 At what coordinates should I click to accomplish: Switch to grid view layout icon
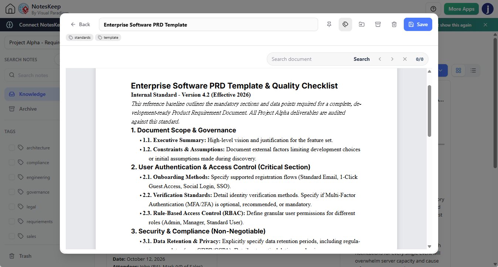point(458,70)
